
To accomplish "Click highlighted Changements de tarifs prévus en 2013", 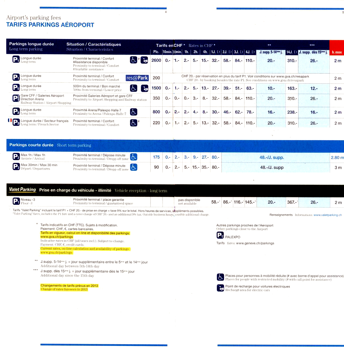I will [x=69, y=286].
